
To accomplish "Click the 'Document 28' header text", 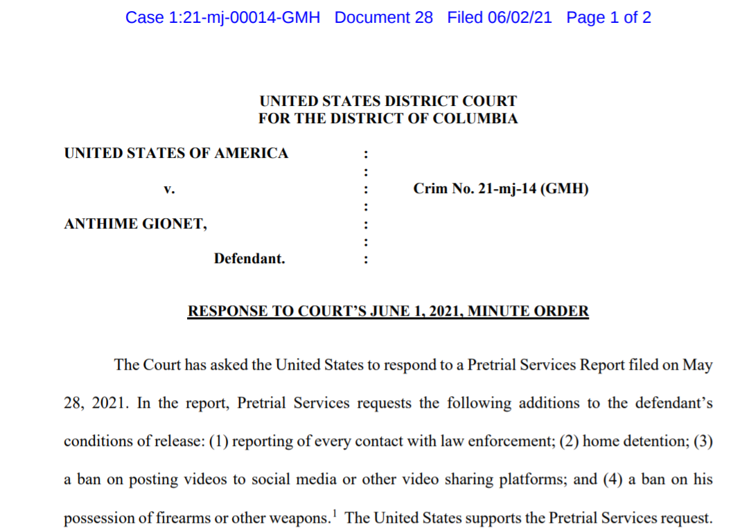I will (384, 18).
